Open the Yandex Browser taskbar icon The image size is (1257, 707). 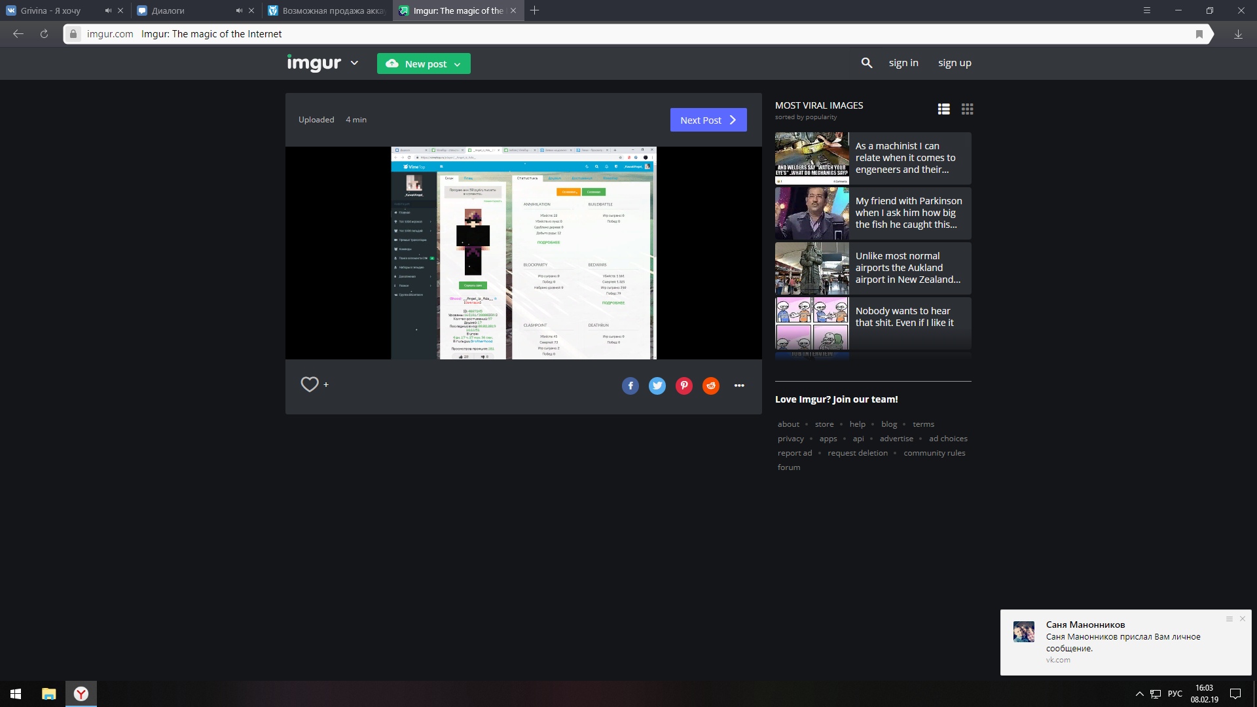tap(81, 694)
